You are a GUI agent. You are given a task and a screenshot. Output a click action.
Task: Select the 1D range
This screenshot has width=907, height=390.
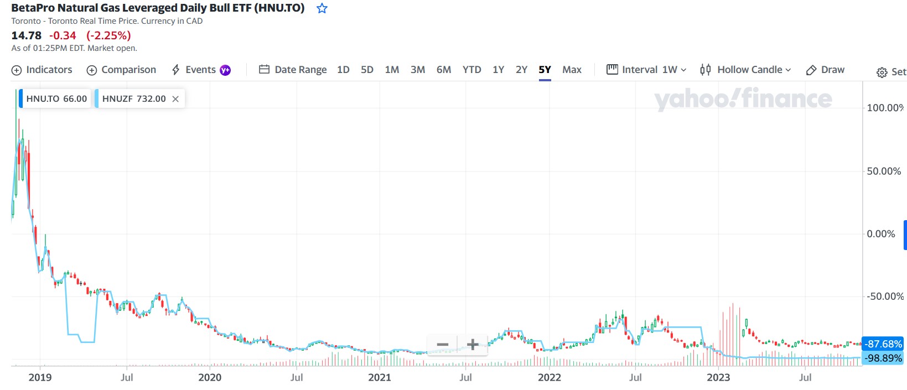pyautogui.click(x=343, y=70)
